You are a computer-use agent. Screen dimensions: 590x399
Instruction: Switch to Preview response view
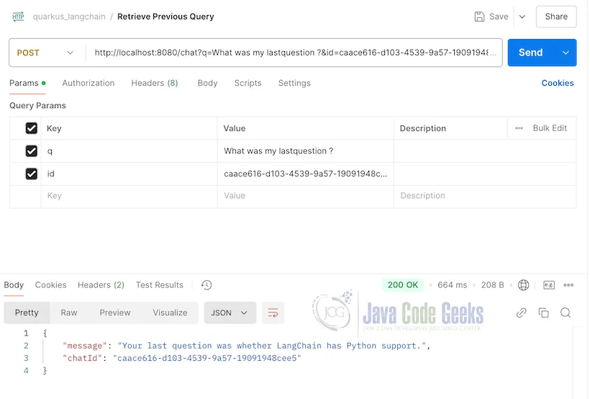tap(115, 313)
